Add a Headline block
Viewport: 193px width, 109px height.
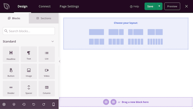click(x=11, y=54)
